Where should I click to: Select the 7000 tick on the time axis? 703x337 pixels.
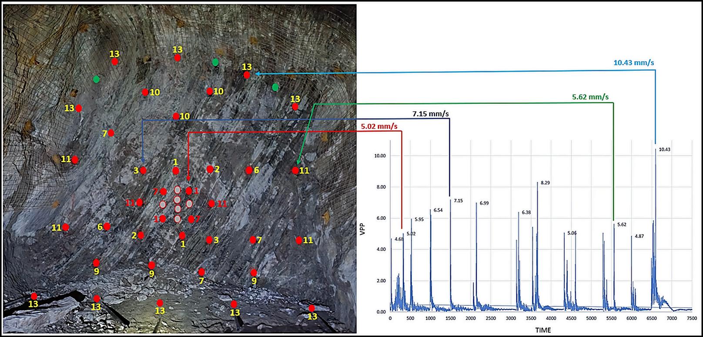pos(672,319)
